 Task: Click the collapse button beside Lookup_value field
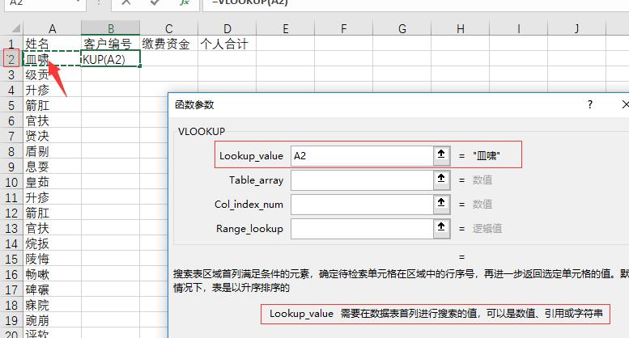pyautogui.click(x=441, y=155)
